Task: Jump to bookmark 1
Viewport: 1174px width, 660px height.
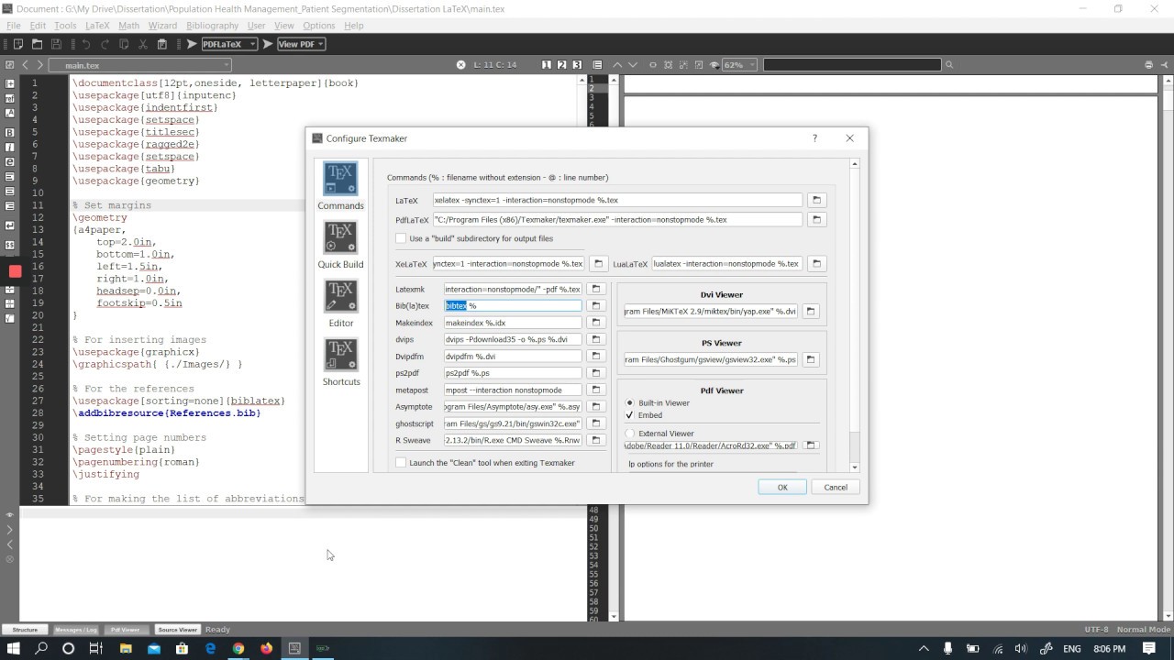Action: [547, 65]
